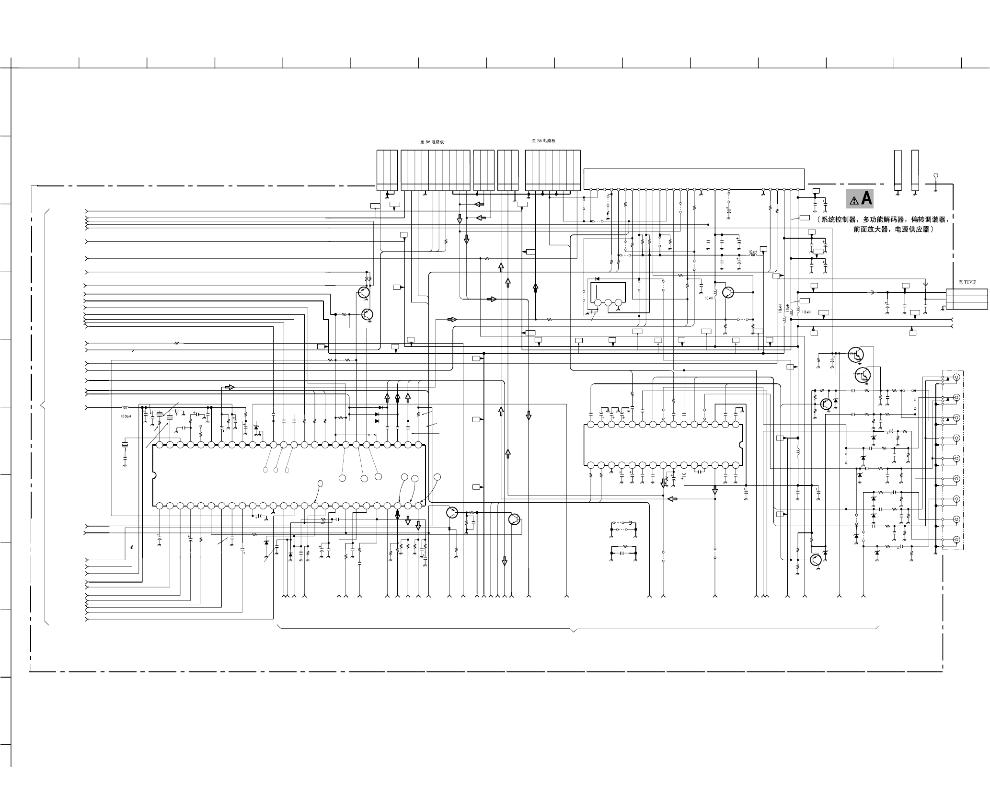Click the warning triangle beside letter A
The height and width of the screenshot is (807, 990).
[x=853, y=200]
